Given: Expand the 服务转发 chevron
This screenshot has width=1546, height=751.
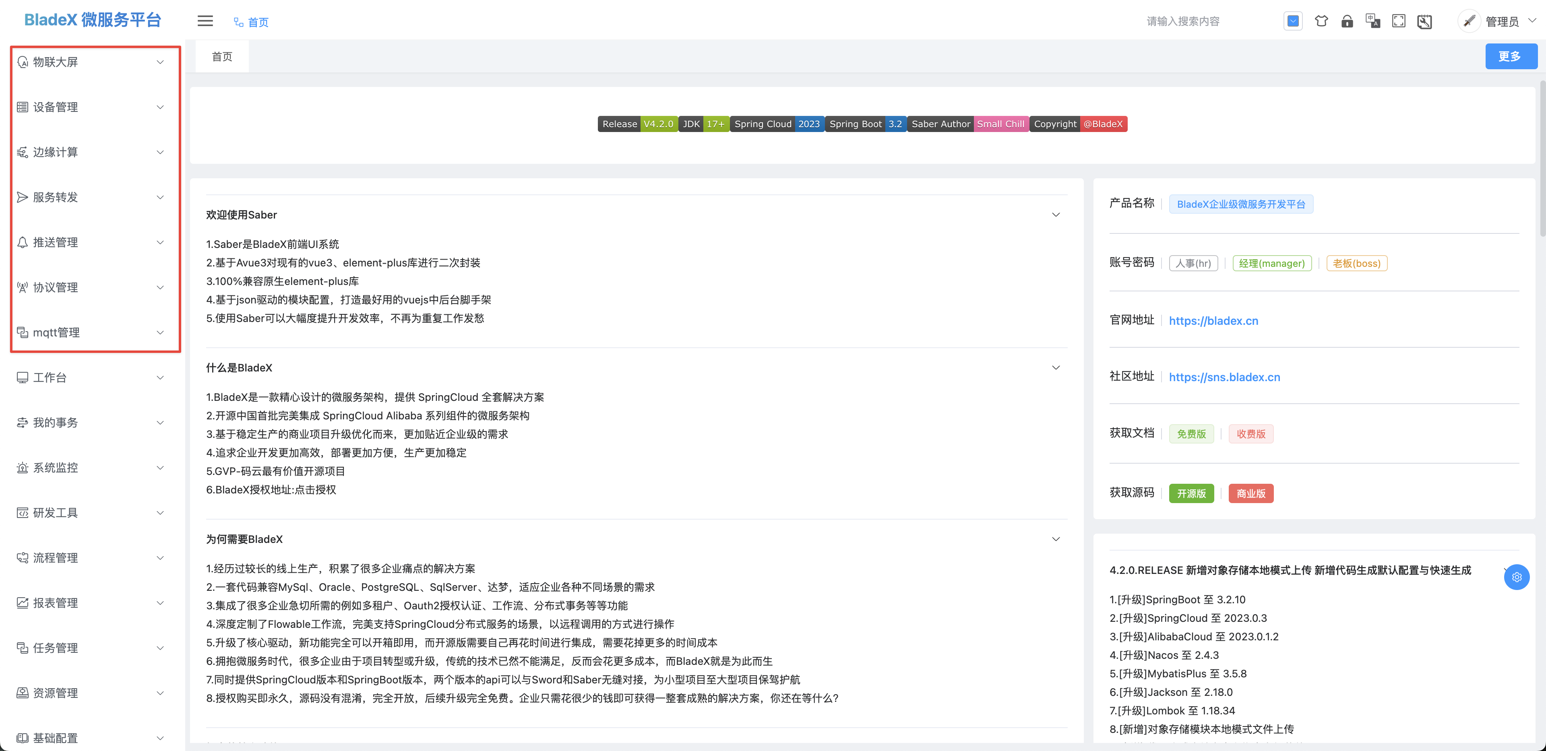Looking at the screenshot, I should [x=160, y=197].
